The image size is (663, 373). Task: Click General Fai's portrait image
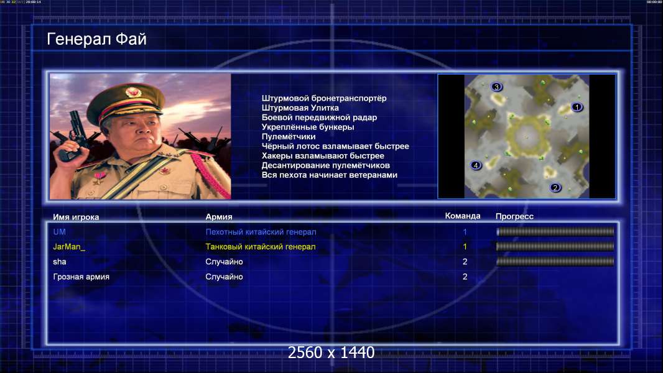141,136
